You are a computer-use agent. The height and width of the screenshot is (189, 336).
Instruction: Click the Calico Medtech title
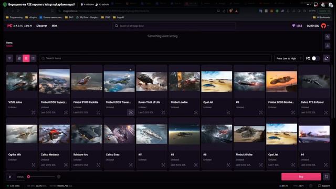click(x=50, y=154)
